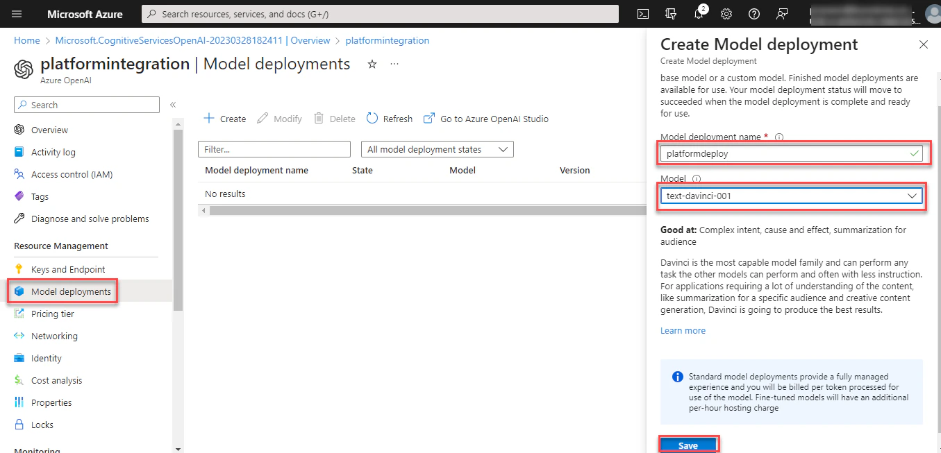Open the more options ellipsis beside title
Viewport: 941px width, 453px height.
[x=394, y=64]
